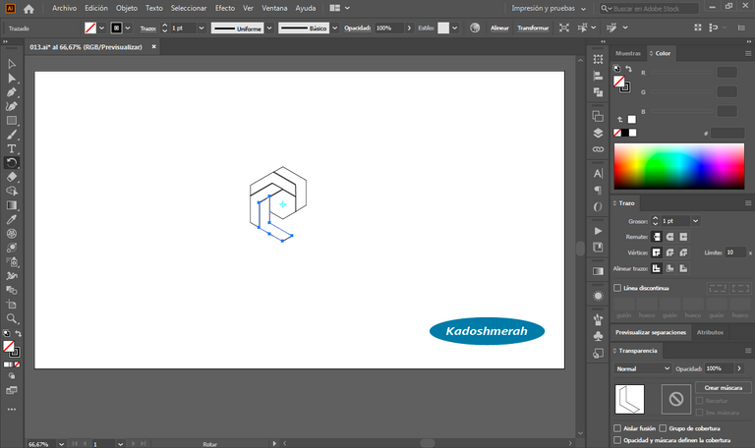The image size is (755, 448).
Task: Select the Artboard tool
Action: coord(12,305)
